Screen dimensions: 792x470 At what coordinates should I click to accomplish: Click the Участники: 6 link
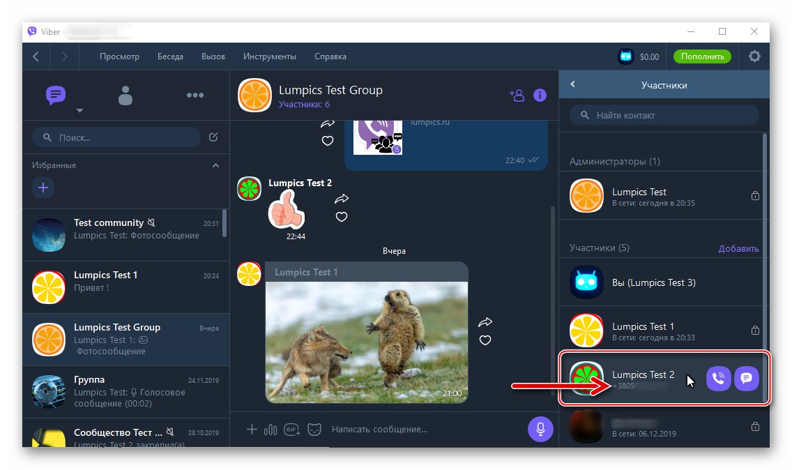pyautogui.click(x=304, y=104)
